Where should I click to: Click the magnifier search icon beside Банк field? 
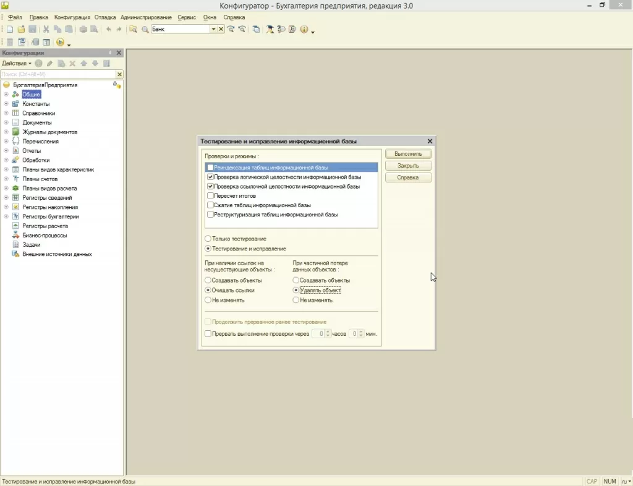point(145,29)
